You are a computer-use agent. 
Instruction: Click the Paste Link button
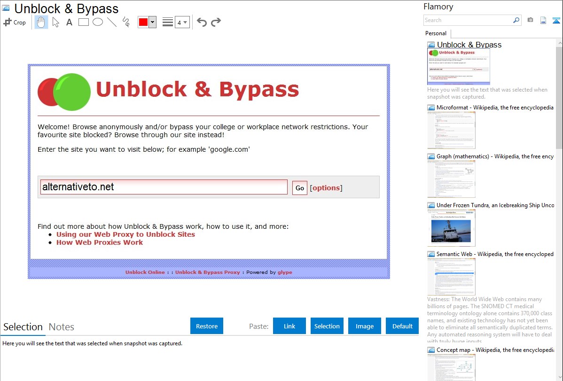(289, 326)
